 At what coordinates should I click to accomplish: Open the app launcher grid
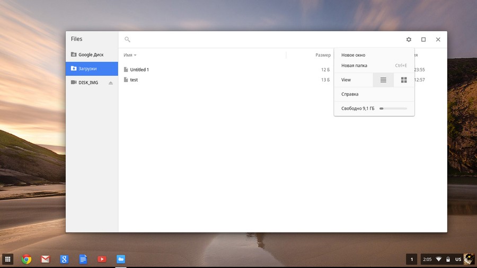tap(7, 259)
